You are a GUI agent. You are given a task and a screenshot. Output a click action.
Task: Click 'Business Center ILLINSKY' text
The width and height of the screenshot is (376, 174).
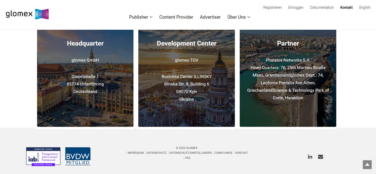tap(187, 77)
